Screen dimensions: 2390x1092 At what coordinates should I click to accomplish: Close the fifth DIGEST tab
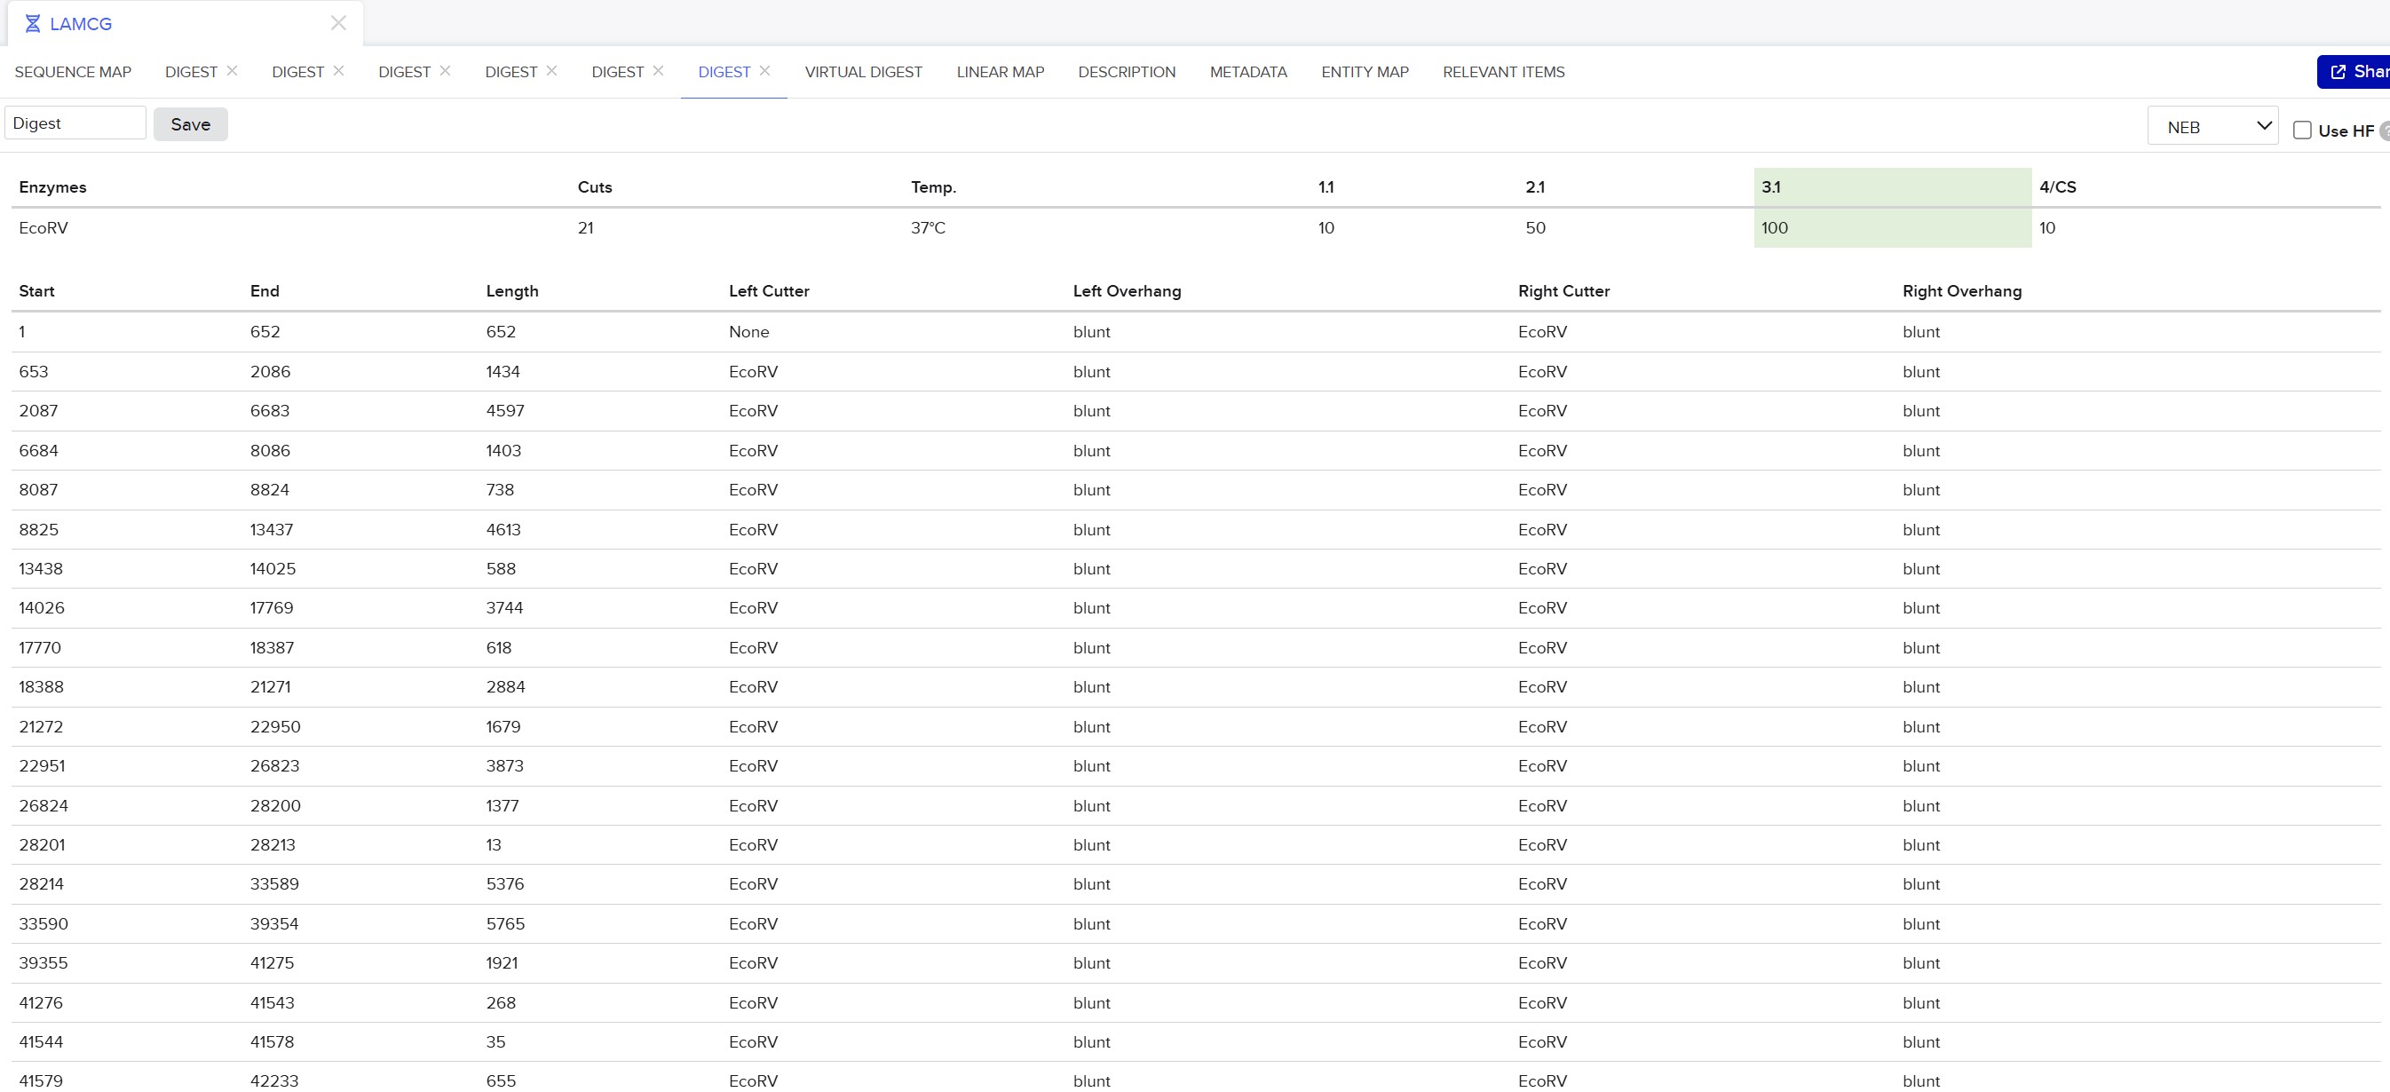658,70
